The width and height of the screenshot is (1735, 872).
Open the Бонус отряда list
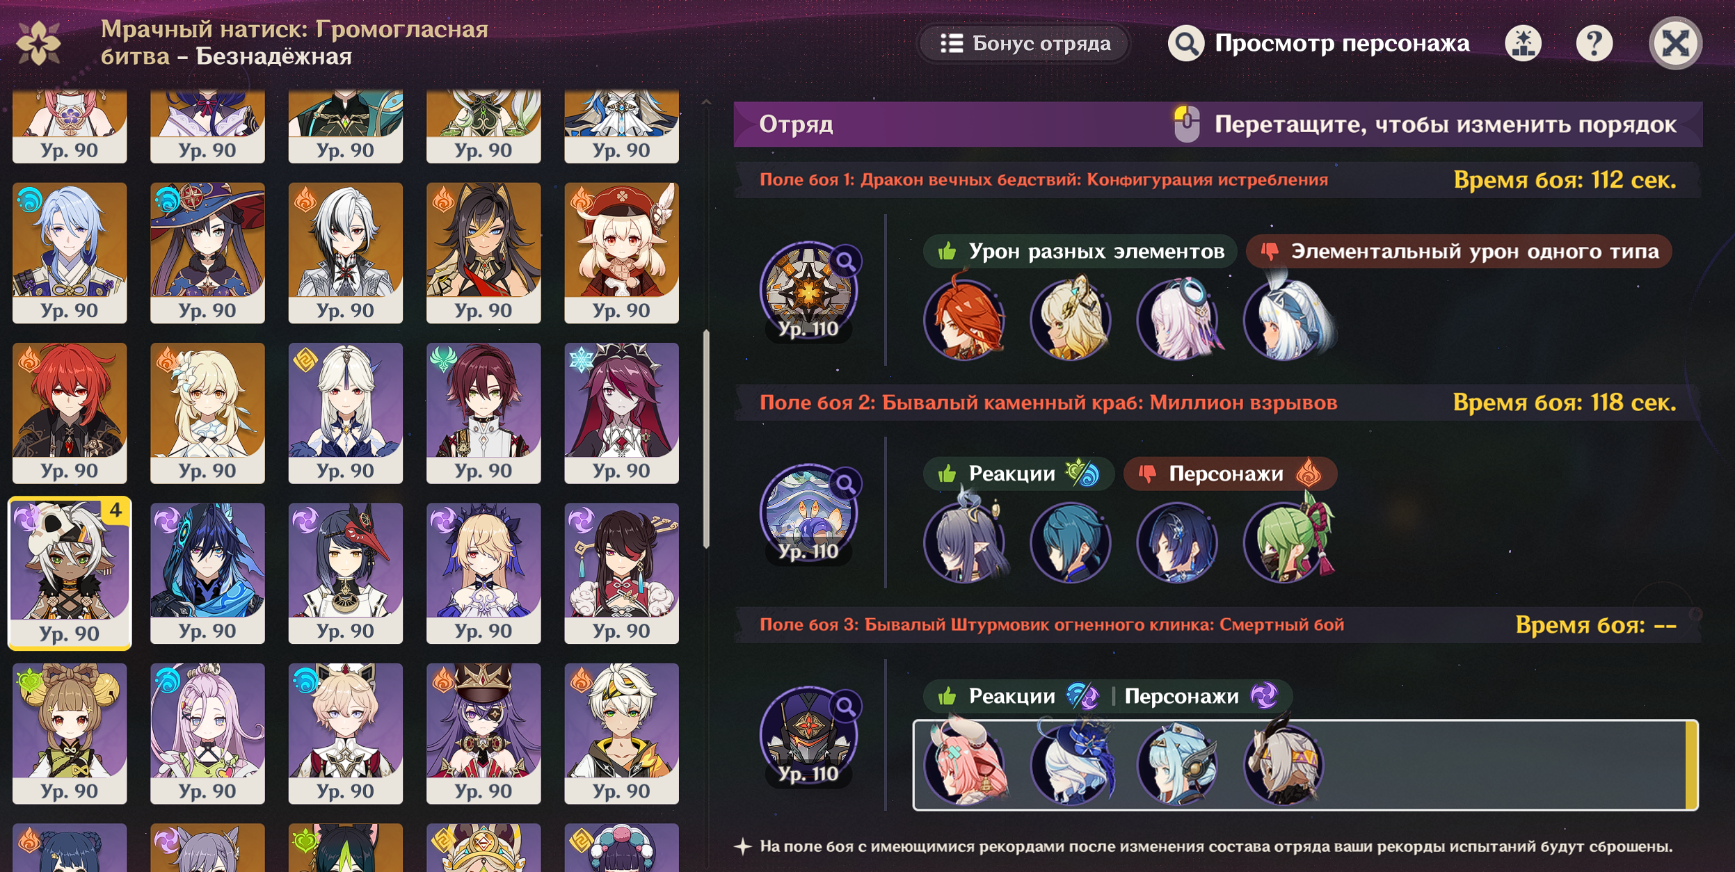[1025, 43]
